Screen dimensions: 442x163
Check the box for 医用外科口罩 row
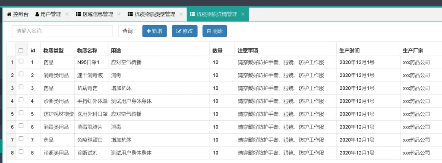coord(21,113)
